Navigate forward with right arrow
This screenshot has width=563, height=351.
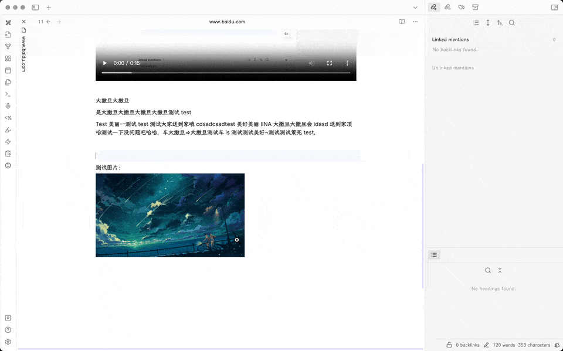[59, 22]
